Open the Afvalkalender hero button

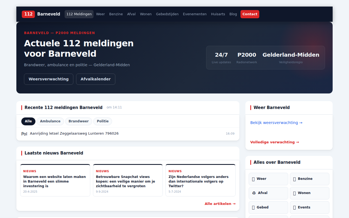point(96,79)
